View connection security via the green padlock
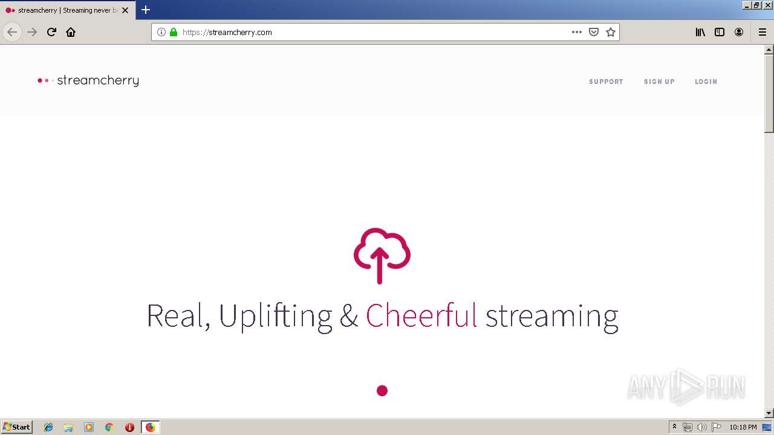774x435 pixels. coord(174,32)
